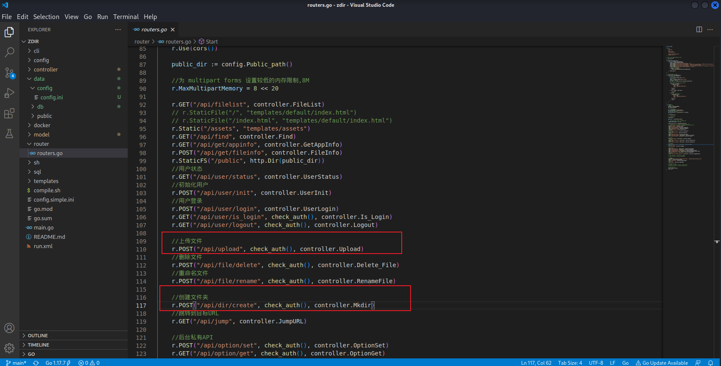The height and width of the screenshot is (366, 721).
Task: Synchronize changes in the status bar
Action: pyautogui.click(x=36, y=363)
